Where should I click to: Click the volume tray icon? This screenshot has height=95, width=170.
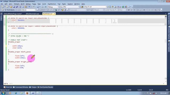tap(156, 93)
